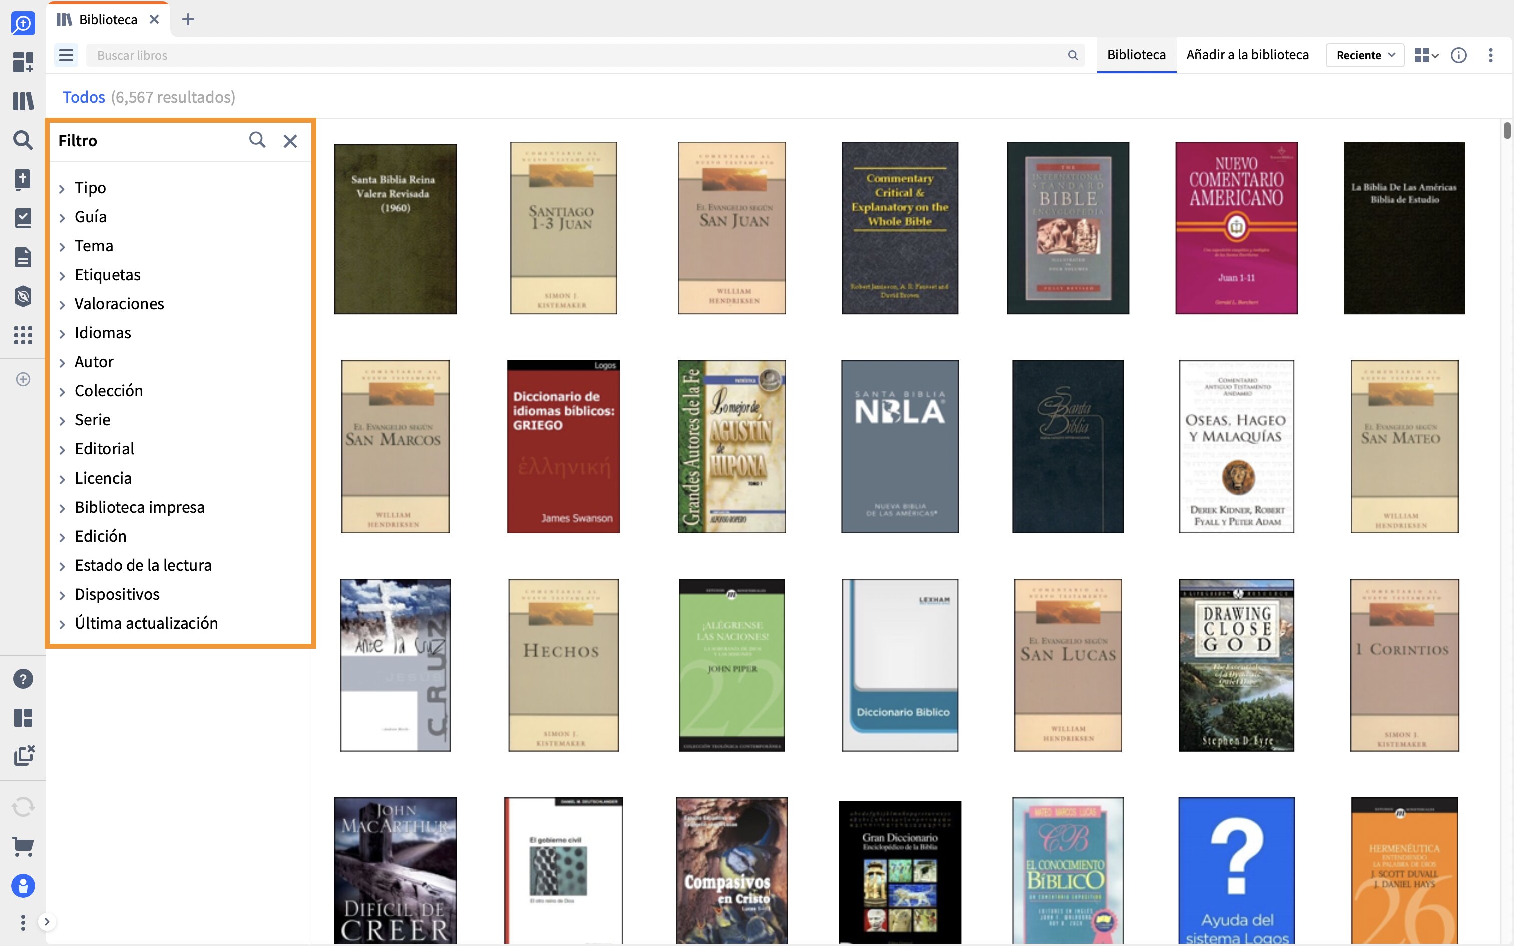Image resolution: width=1514 pixels, height=946 pixels.
Task: Open the Hechos commentary cover
Action: tap(563, 665)
